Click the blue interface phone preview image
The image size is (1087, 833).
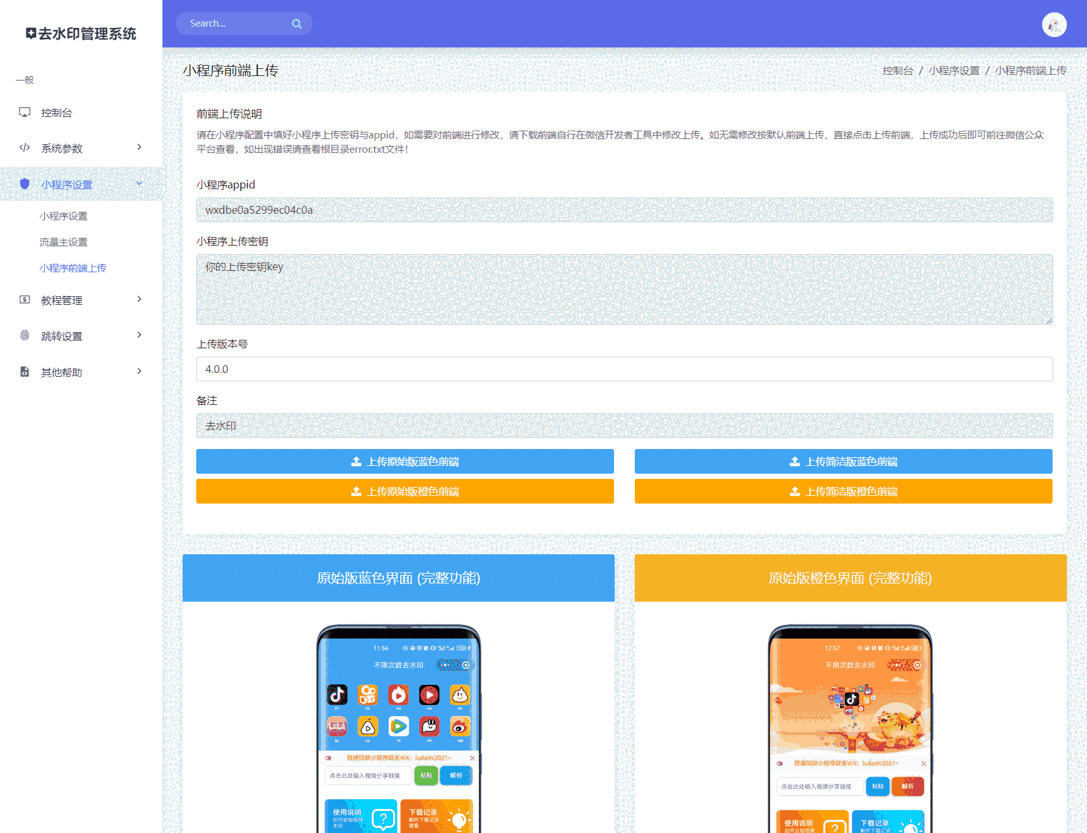pyautogui.click(x=398, y=728)
